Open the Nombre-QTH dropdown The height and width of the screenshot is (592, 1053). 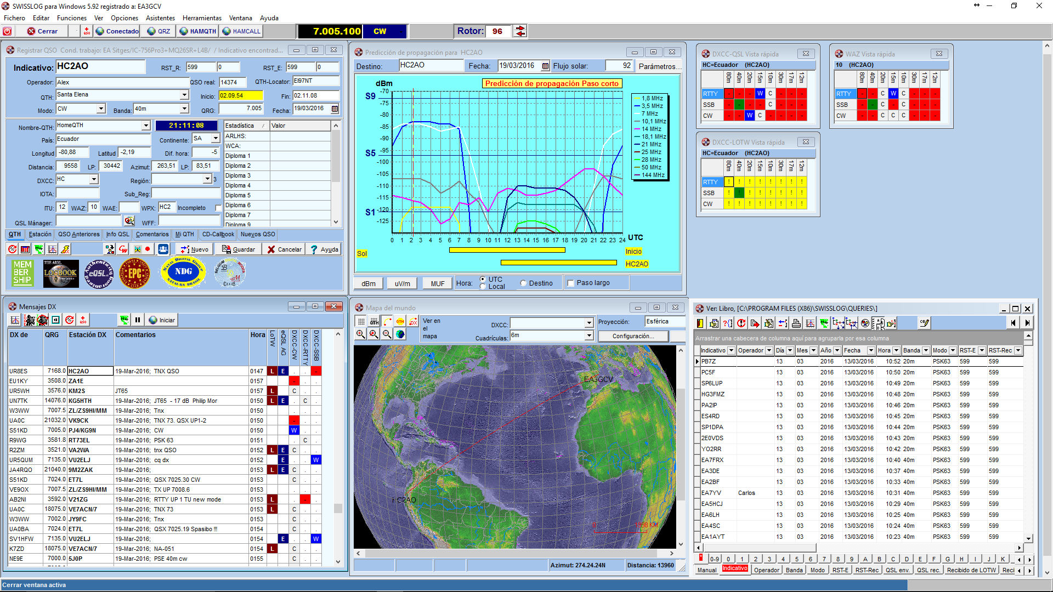point(146,126)
